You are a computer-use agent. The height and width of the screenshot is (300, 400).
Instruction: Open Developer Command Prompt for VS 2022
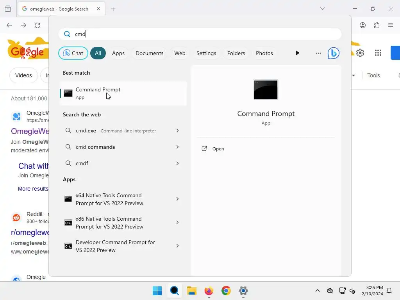[x=116, y=246]
